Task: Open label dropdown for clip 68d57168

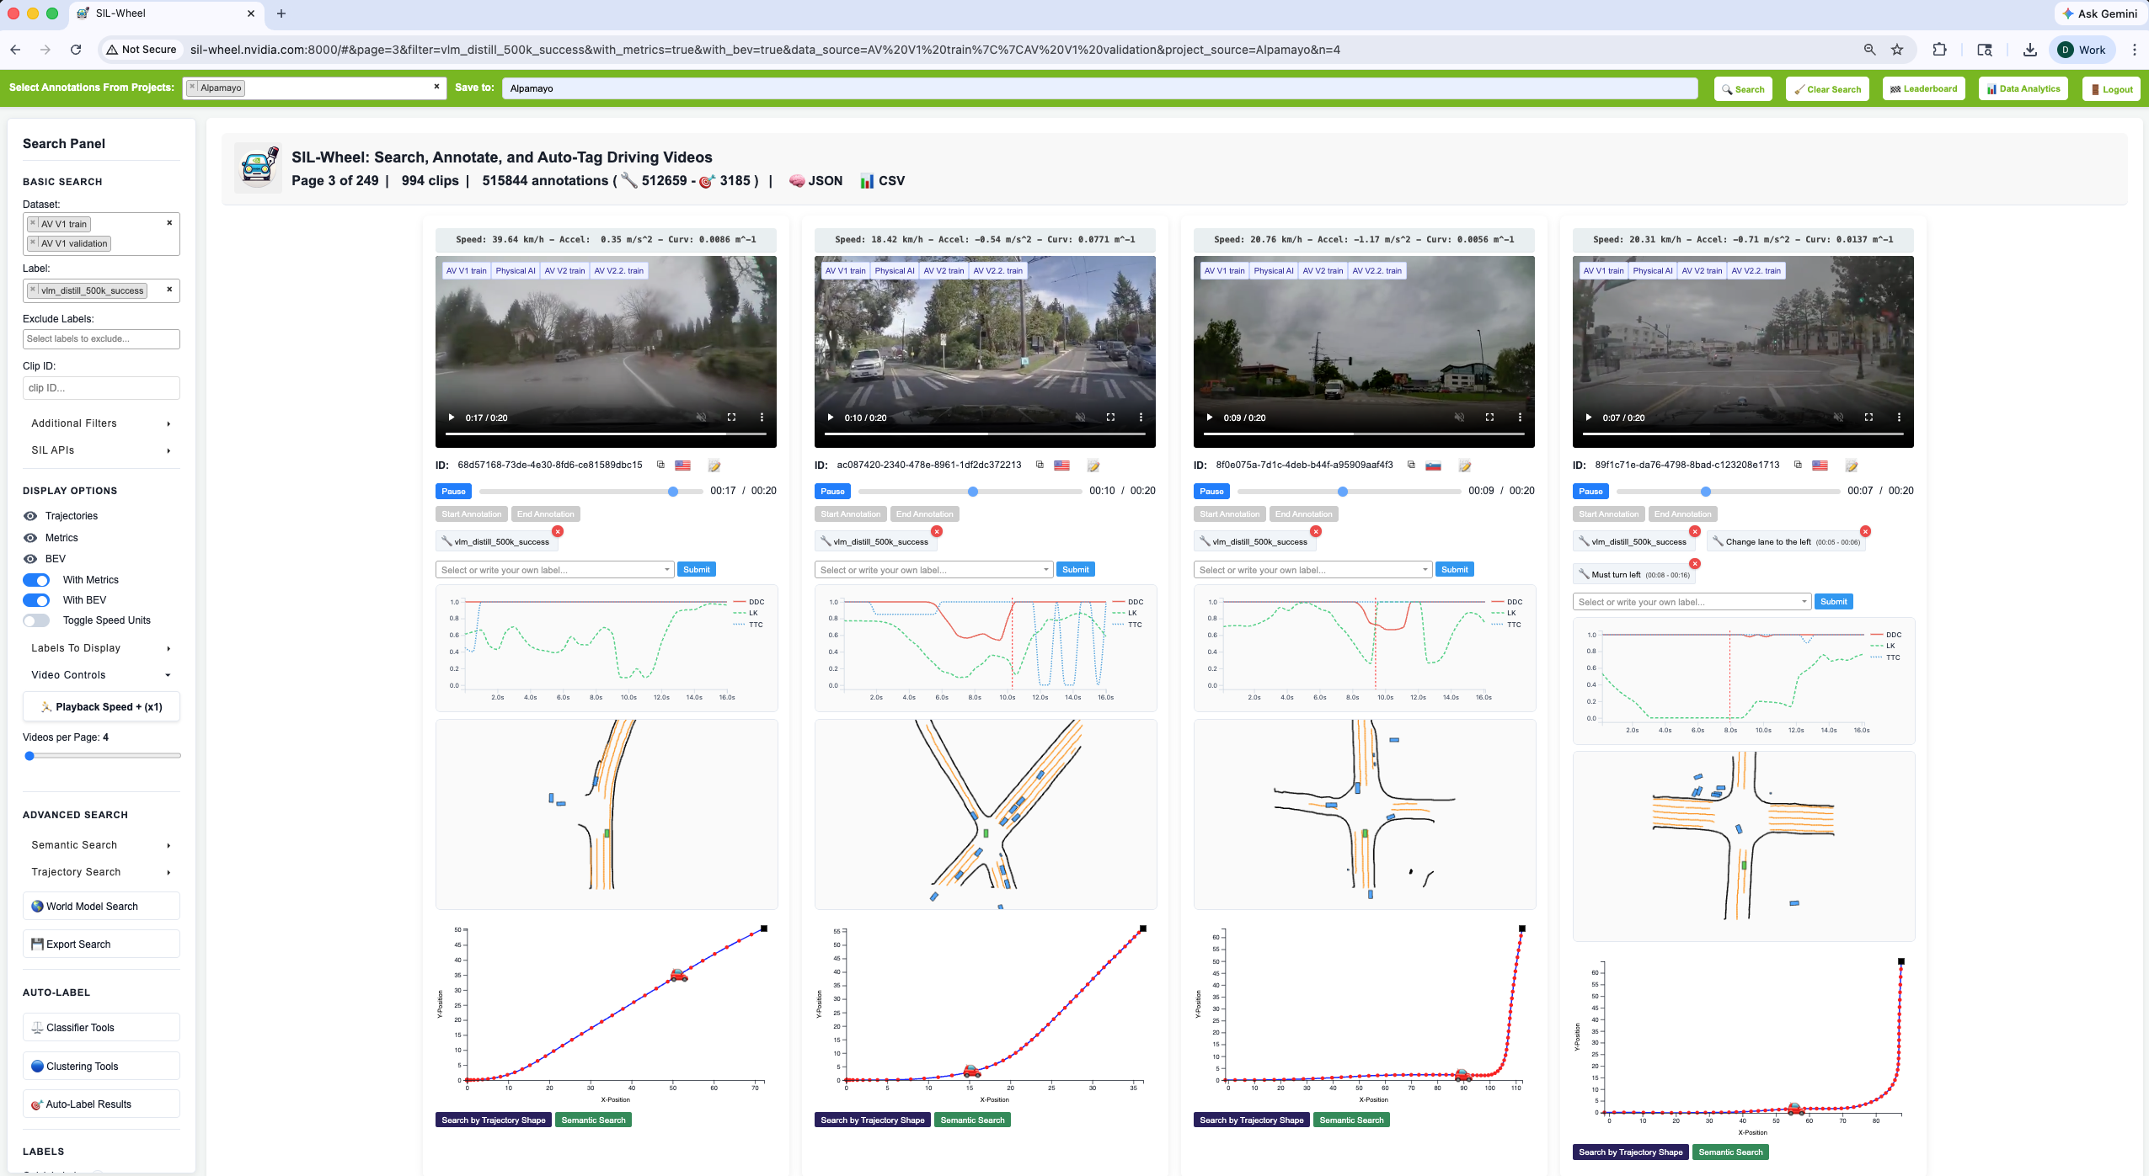Action: 554,570
